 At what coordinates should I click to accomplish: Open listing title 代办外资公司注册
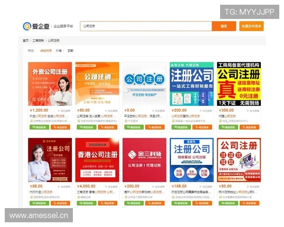tap(41, 192)
